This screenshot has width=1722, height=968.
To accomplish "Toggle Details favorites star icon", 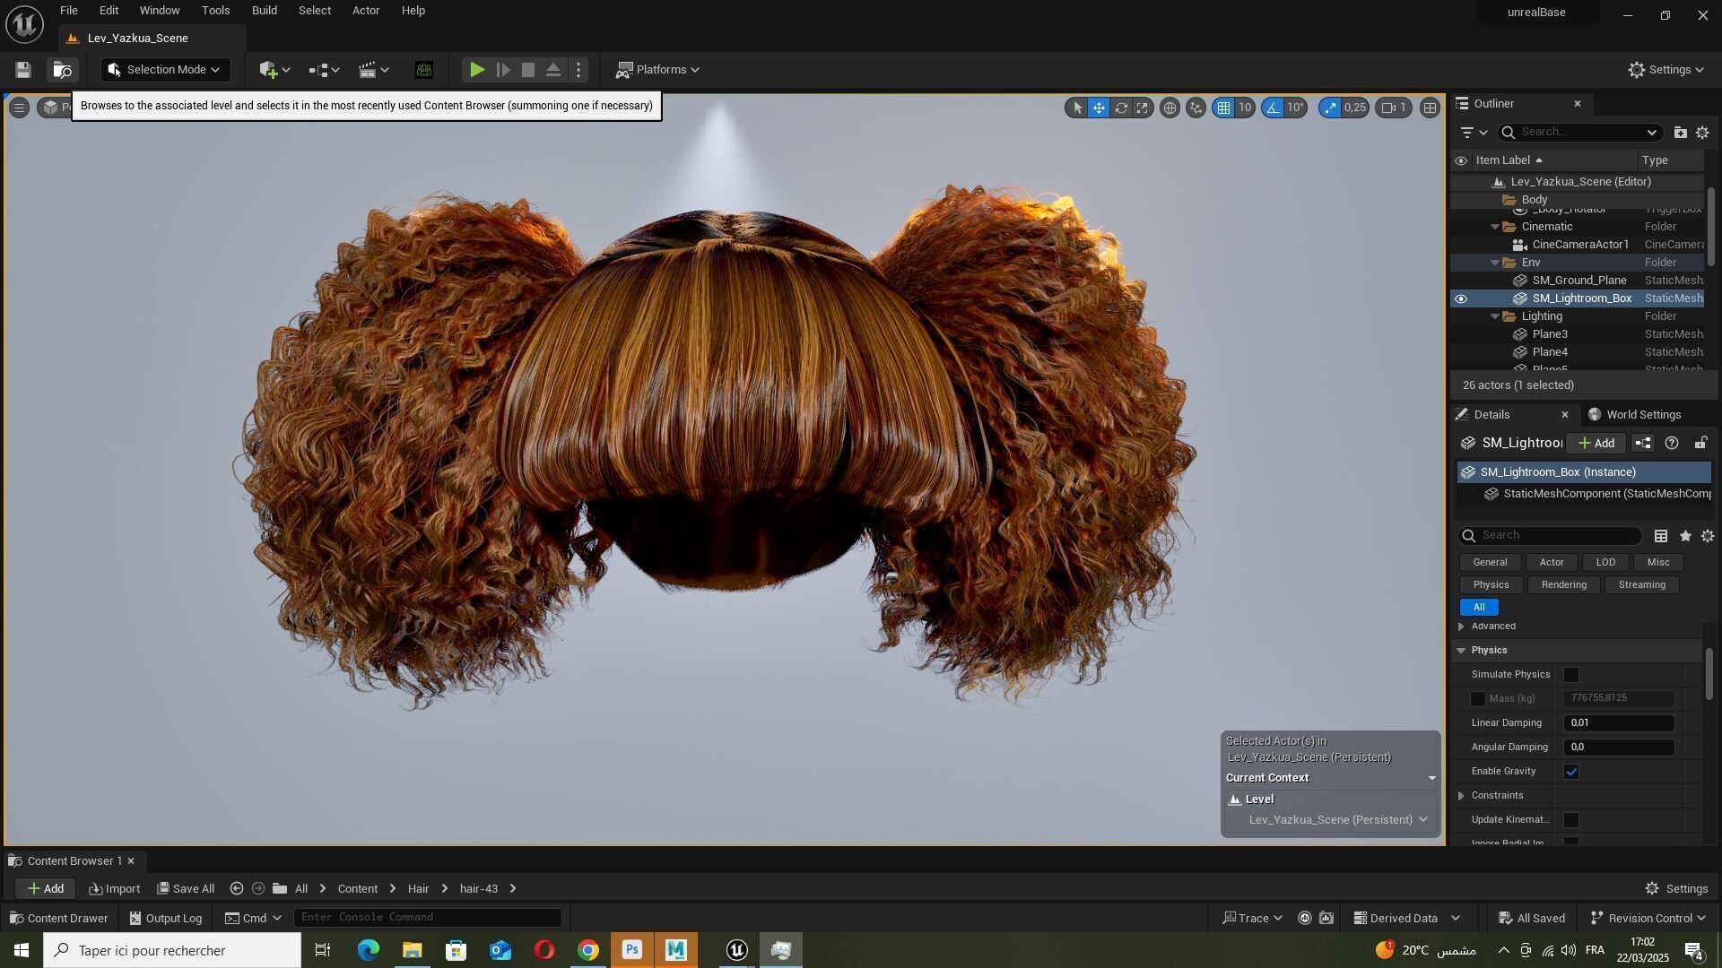I will tap(1685, 536).
